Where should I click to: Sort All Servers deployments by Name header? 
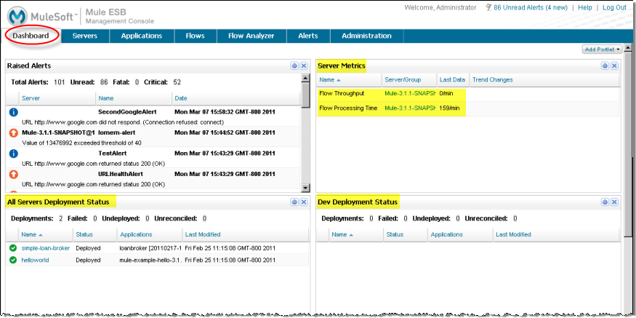pos(31,234)
